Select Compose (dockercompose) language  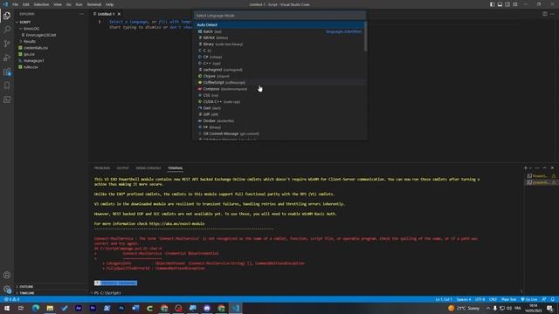[x=279, y=89]
